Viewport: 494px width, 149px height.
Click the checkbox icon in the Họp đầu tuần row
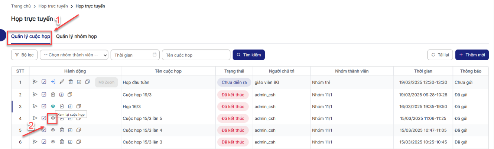coord(44,82)
